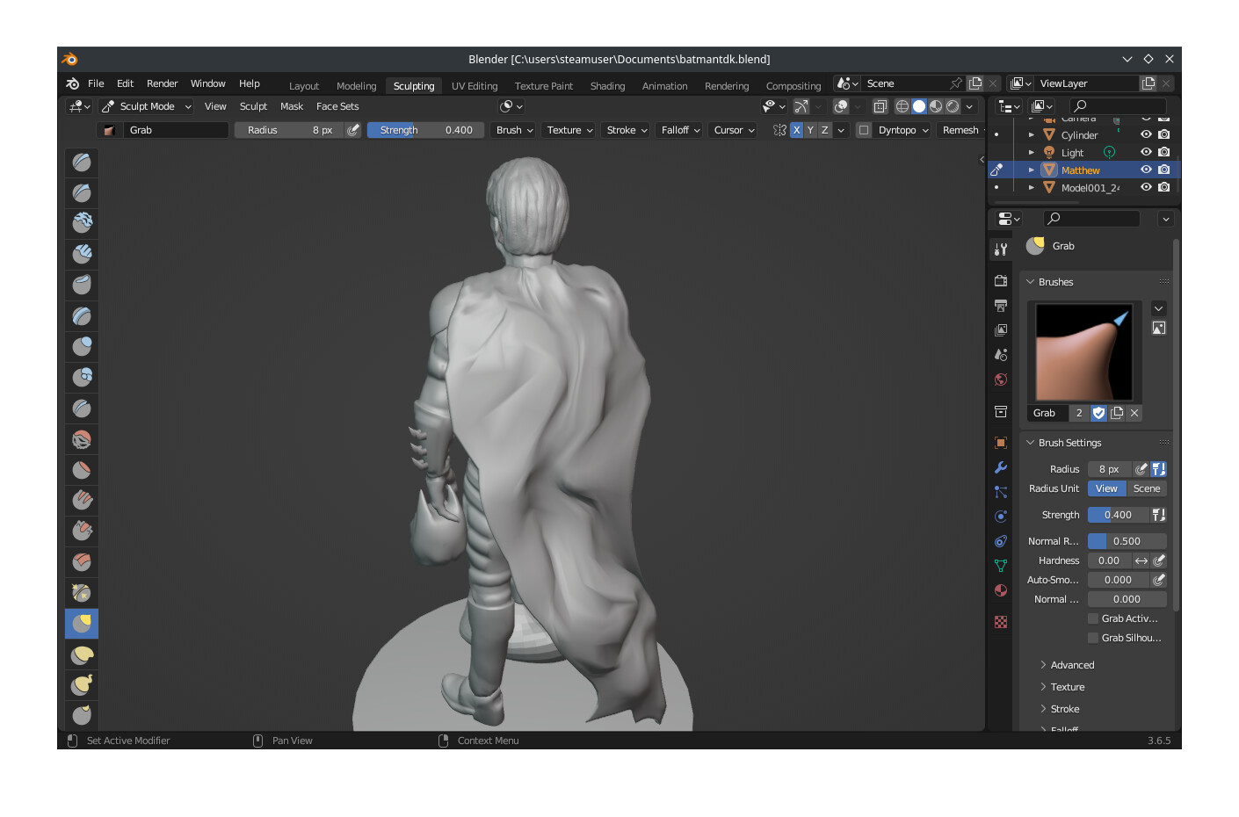This screenshot has width=1239, height=817.
Task: Select the Multi-plane Scrape brush tool
Action: pos(82,561)
